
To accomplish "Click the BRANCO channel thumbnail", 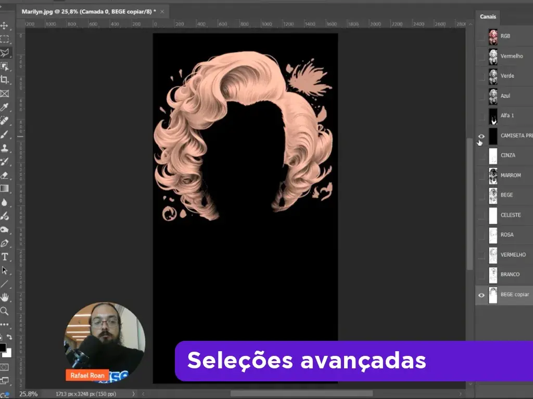I will 492,274.
